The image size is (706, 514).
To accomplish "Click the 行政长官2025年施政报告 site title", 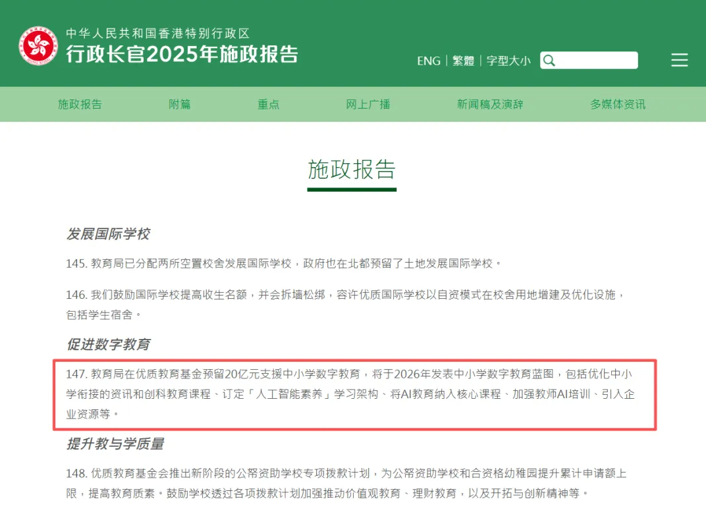I will (182, 54).
